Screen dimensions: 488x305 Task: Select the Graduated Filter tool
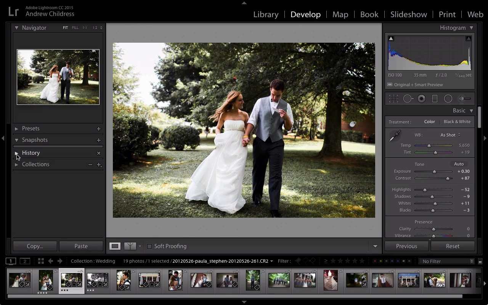pos(435,99)
